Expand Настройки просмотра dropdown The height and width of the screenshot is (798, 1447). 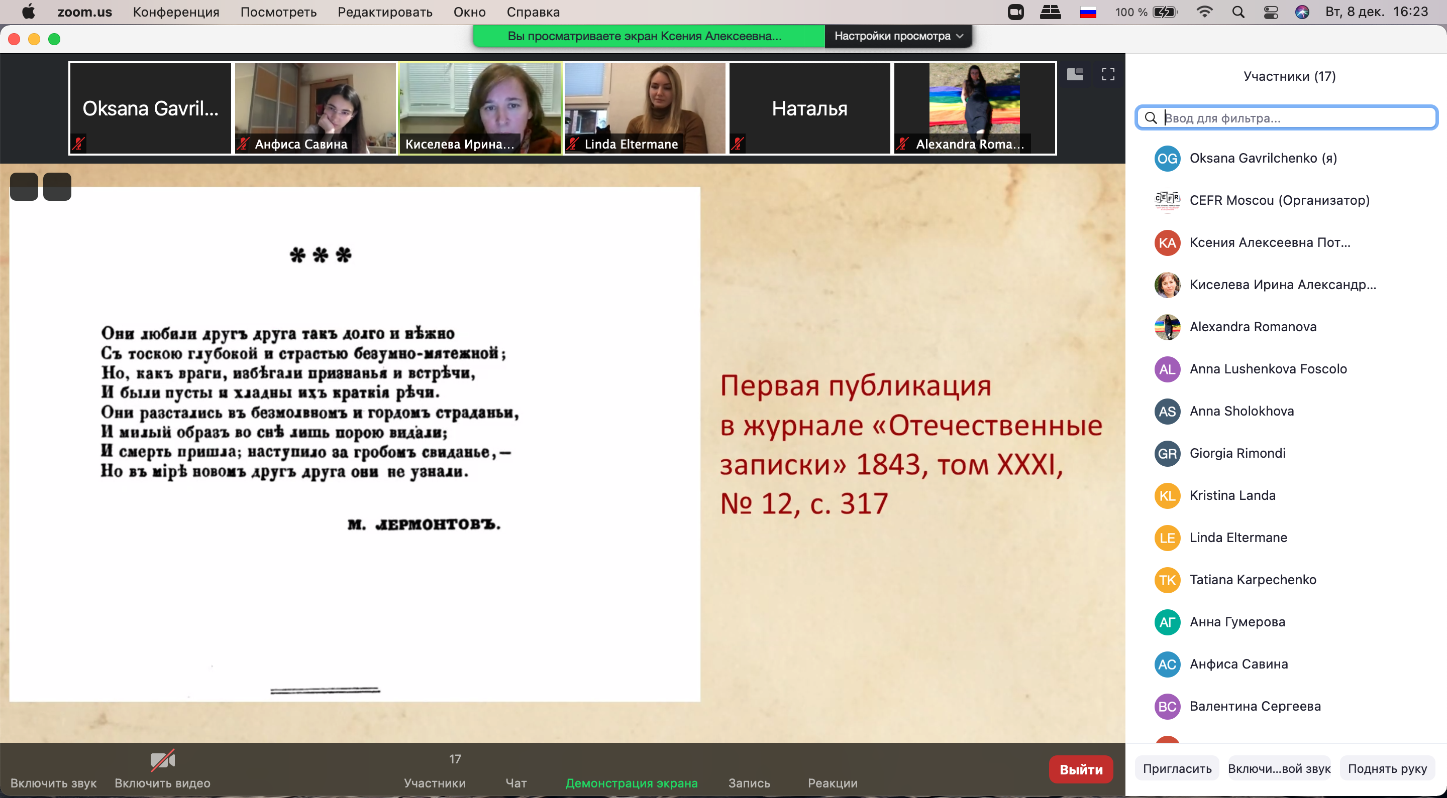(898, 36)
